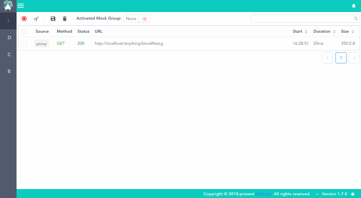Image resolution: width=361 pixels, height=198 pixels.
Task: Save selected flows with the disk icon
Action: click(x=53, y=19)
